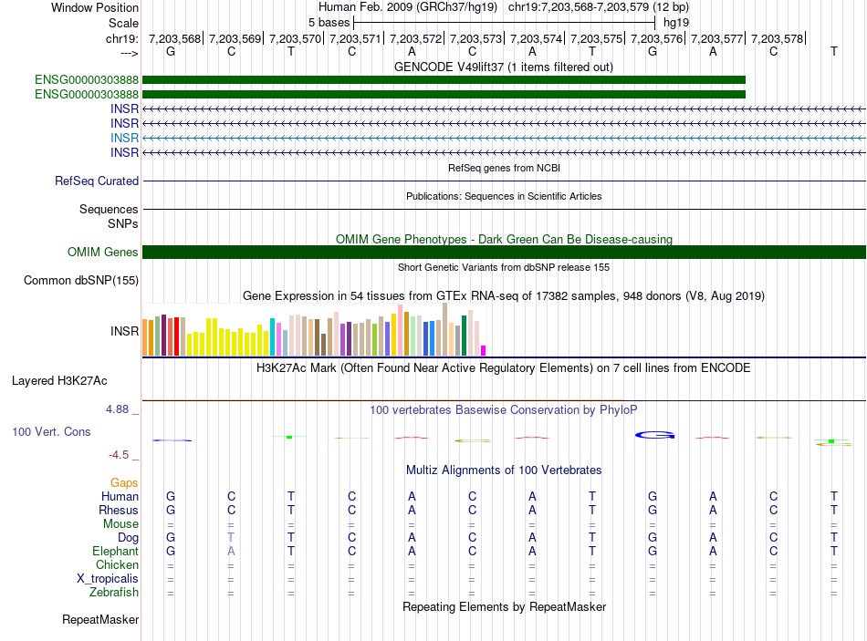867x641 pixels.
Task: Click the INSR label beside the GTEx chart
Action: [x=124, y=331]
